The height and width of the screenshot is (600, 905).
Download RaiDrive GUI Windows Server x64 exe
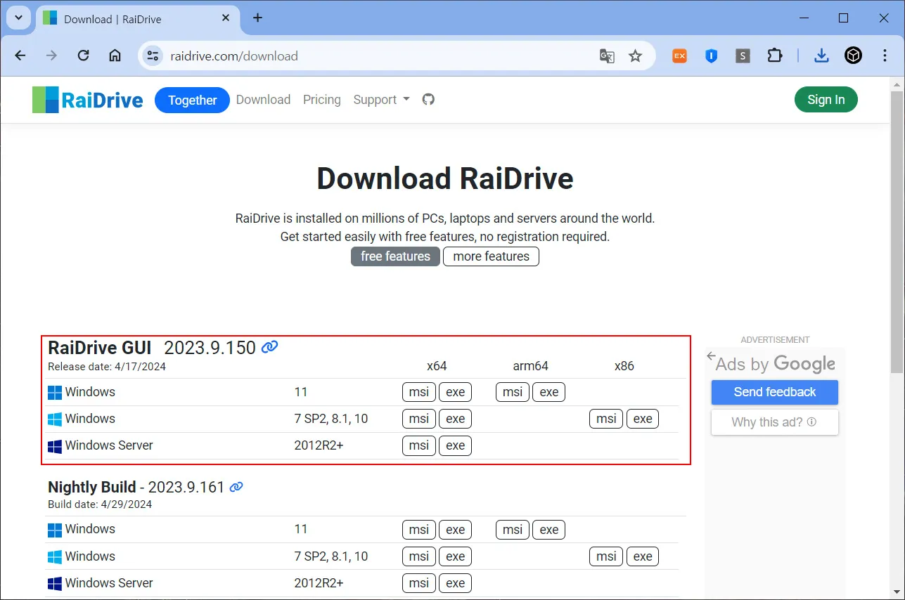pos(456,445)
